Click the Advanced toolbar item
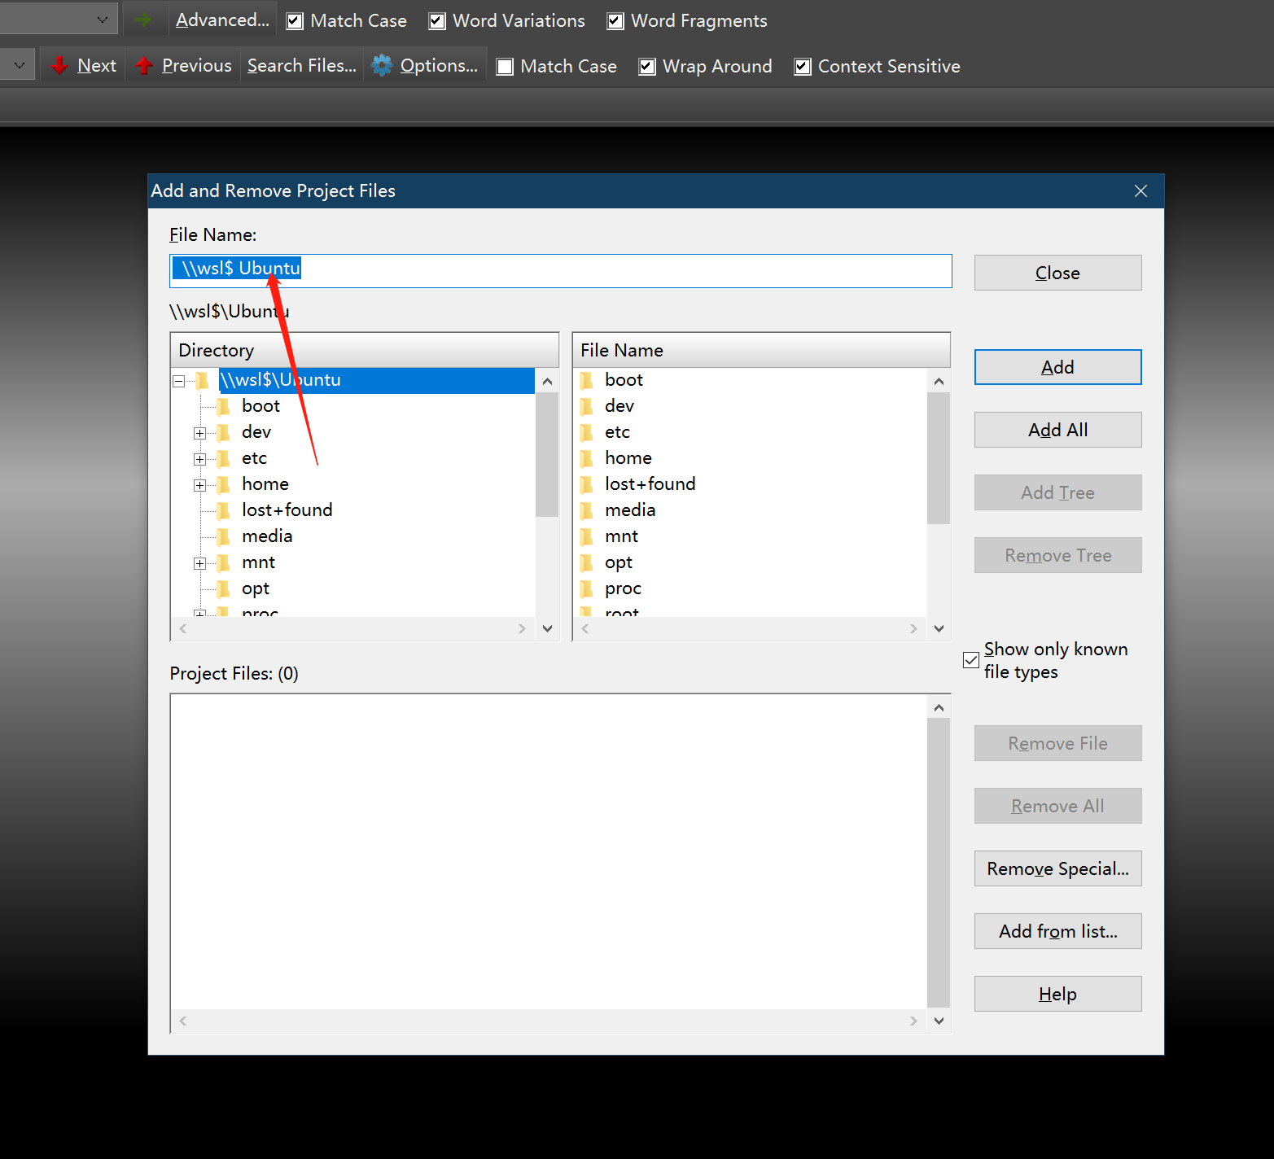This screenshot has height=1159, width=1274. tap(221, 20)
